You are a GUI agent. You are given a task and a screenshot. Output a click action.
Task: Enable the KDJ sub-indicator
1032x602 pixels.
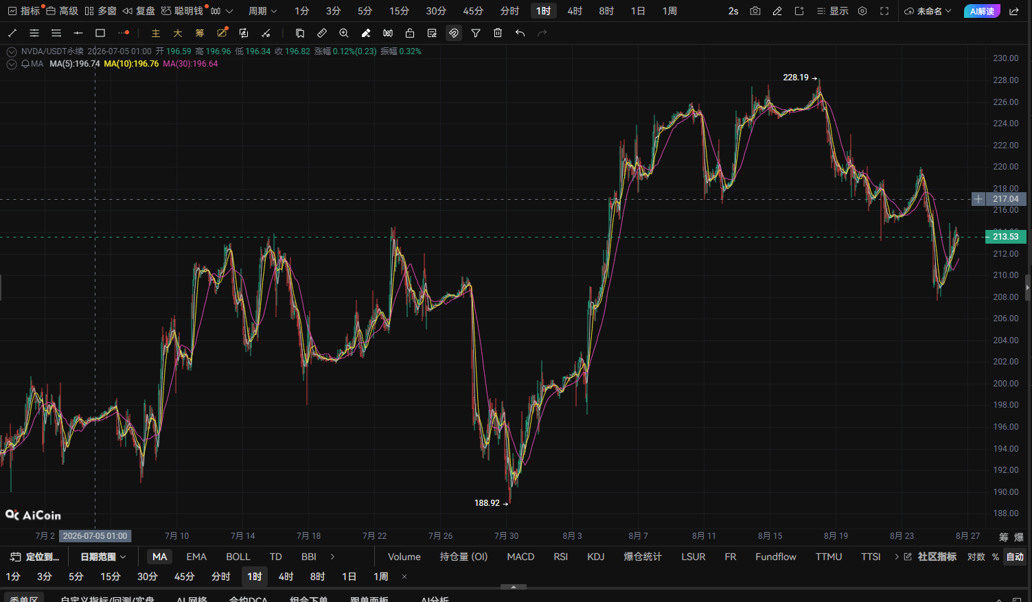[x=596, y=557]
